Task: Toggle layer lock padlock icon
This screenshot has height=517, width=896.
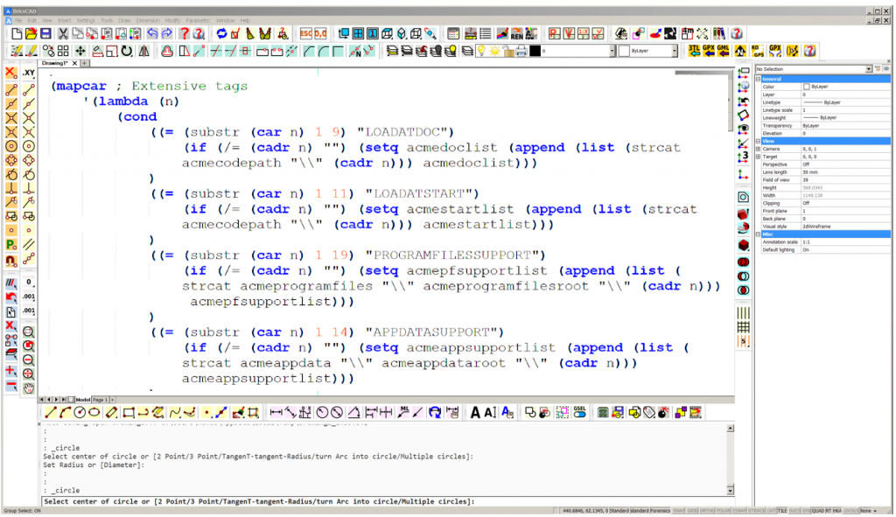Action: 508,51
